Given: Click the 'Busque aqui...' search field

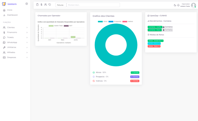Looking at the screenshot, I should 93,5.
